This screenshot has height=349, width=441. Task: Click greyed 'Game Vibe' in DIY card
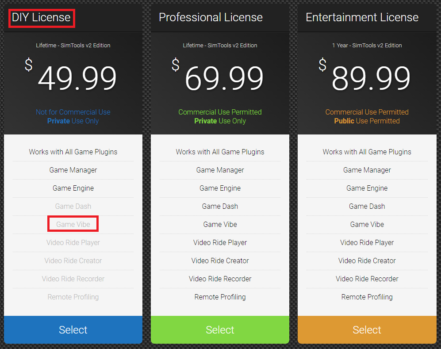click(x=73, y=224)
